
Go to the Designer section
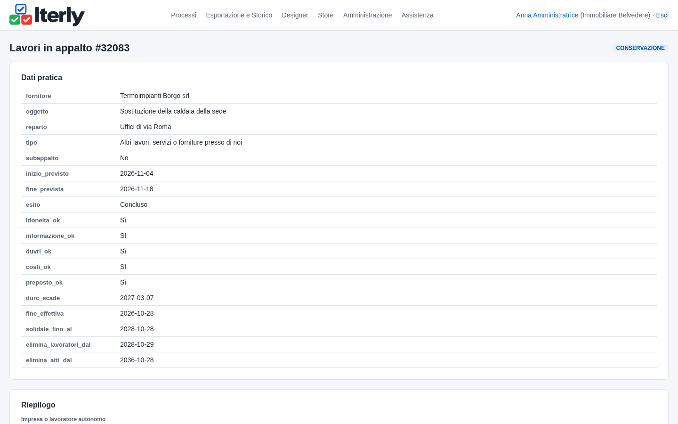tap(295, 15)
